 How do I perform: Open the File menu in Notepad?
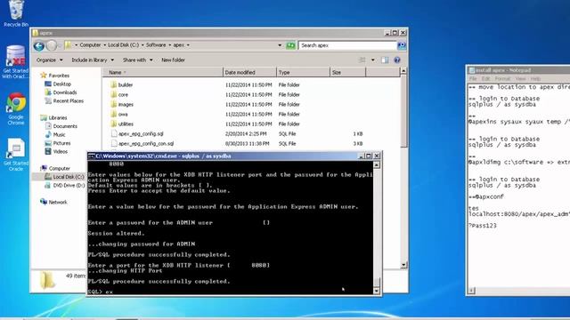pyautogui.click(x=473, y=79)
